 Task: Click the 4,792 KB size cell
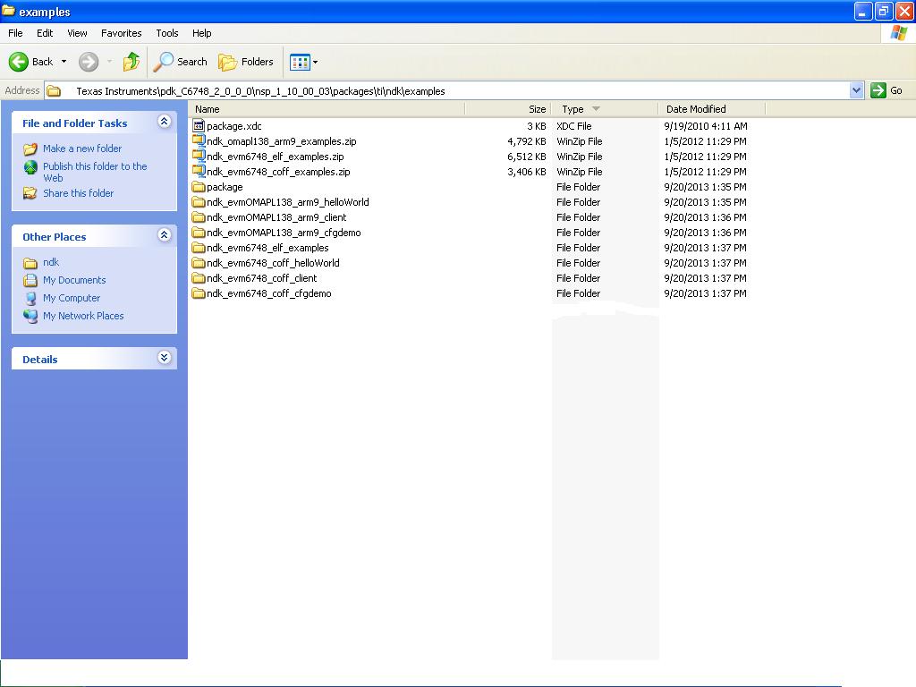(526, 141)
